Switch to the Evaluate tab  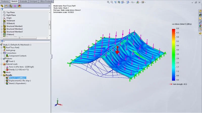coord(23,2)
